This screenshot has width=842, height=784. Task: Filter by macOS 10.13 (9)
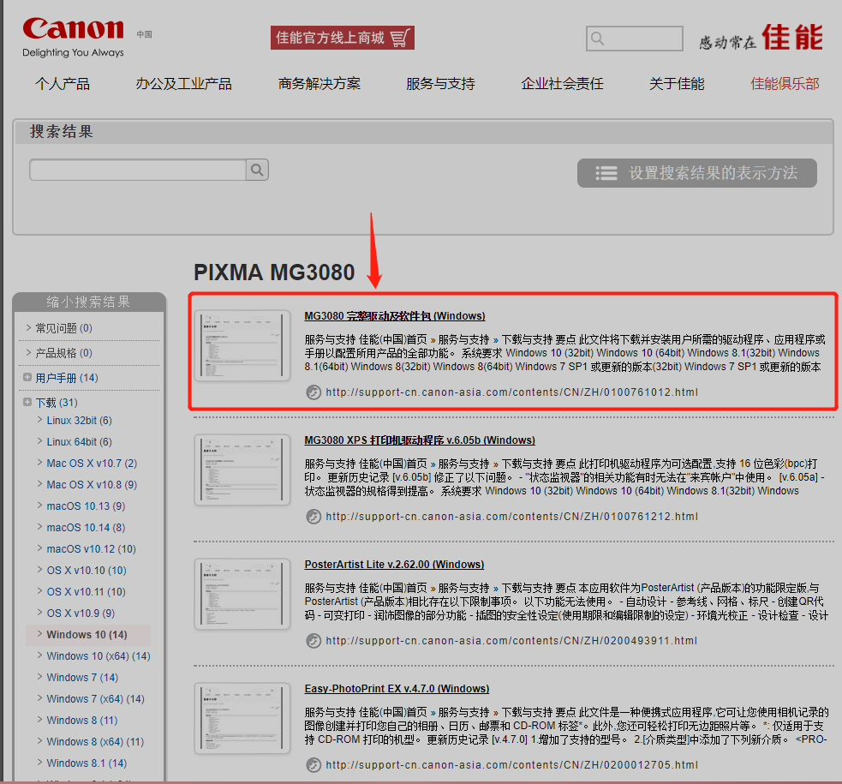(x=86, y=506)
